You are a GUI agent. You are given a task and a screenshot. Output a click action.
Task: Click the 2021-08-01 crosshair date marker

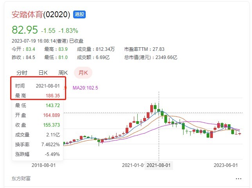[x=158, y=165]
